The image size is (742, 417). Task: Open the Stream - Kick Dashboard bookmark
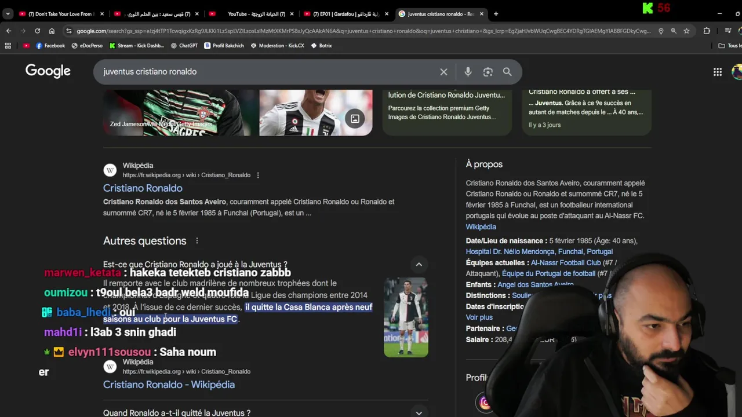(136, 45)
